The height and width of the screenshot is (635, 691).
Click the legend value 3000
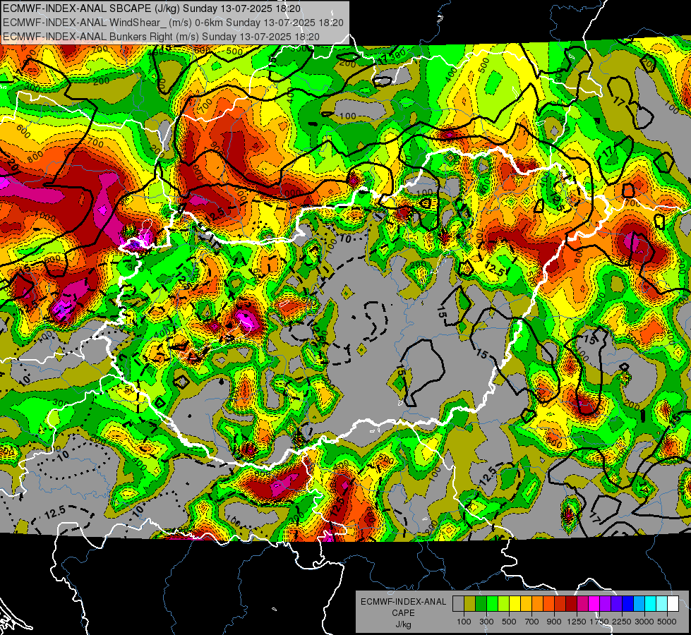(x=644, y=622)
